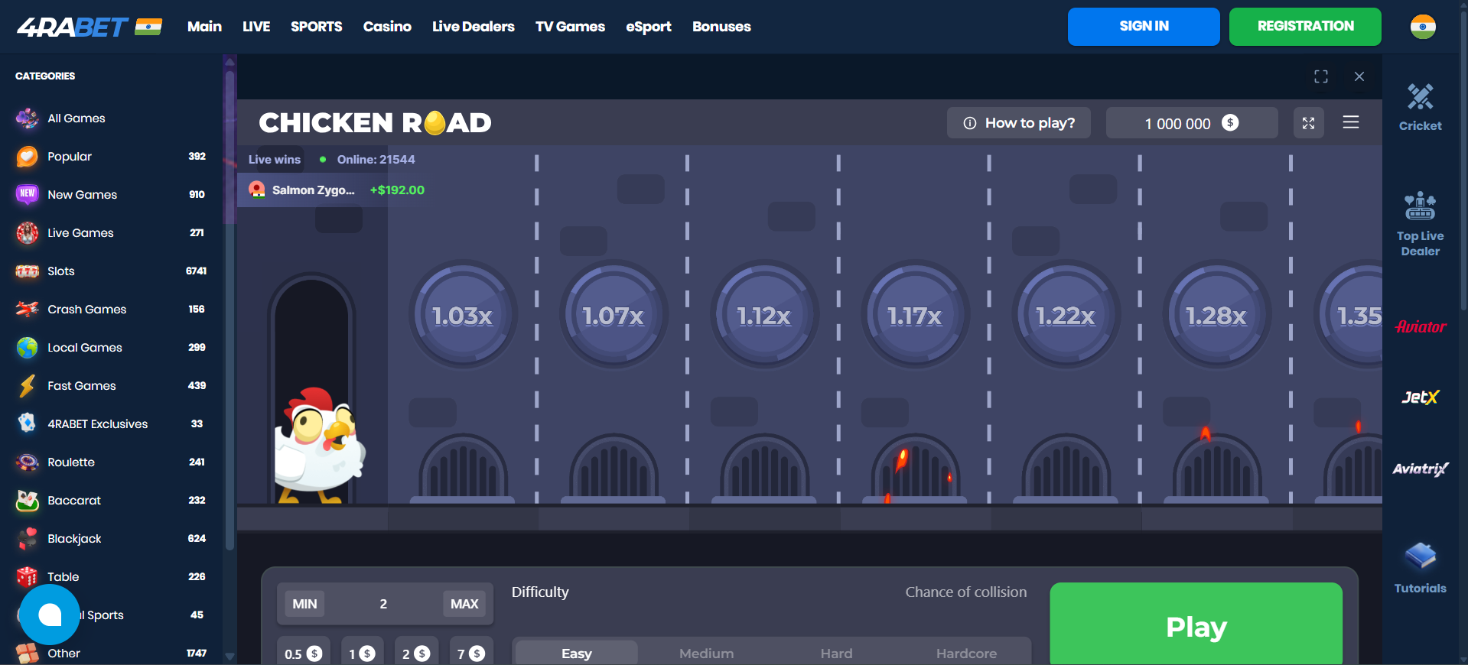
Task: Select Medium difficulty level
Action: [x=706, y=654]
